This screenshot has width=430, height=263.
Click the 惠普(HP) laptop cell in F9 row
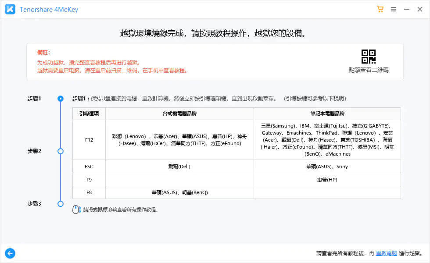[327, 179]
